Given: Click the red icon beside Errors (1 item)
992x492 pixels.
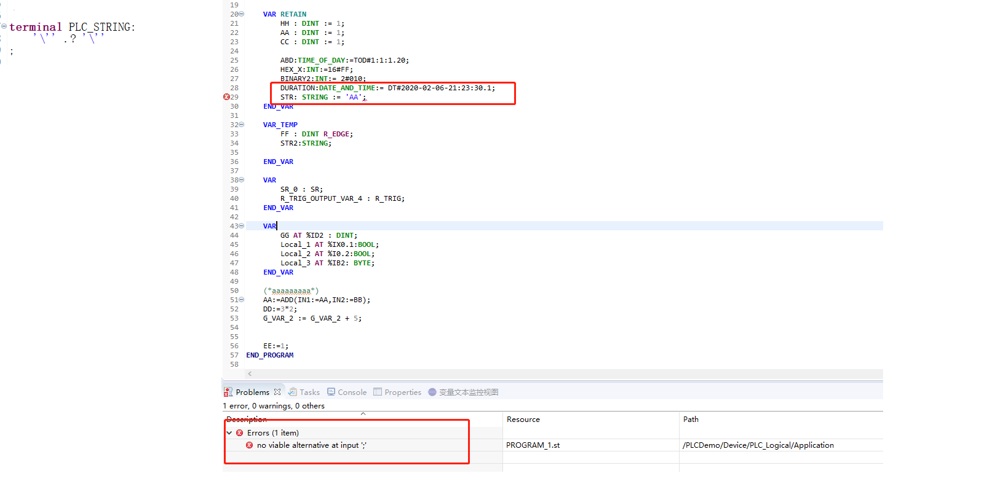Looking at the screenshot, I should pyautogui.click(x=240, y=433).
